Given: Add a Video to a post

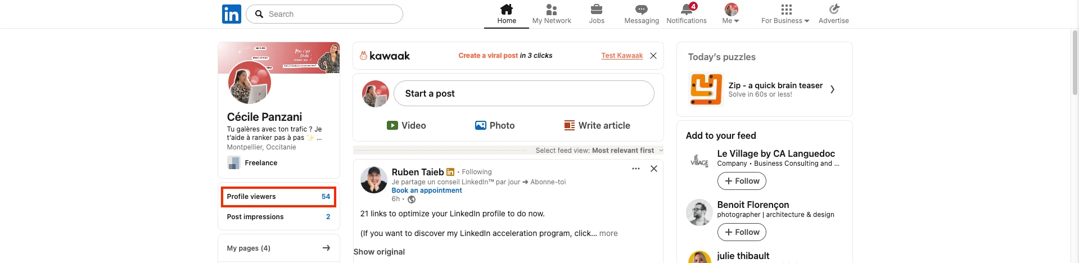Looking at the screenshot, I should (x=407, y=125).
